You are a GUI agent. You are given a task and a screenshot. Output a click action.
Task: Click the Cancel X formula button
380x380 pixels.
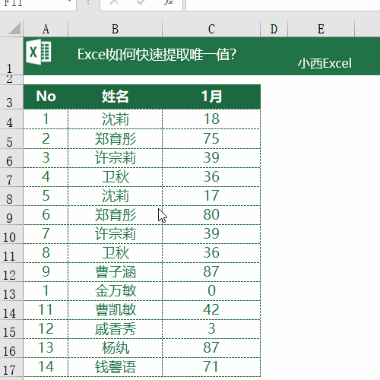114,2
